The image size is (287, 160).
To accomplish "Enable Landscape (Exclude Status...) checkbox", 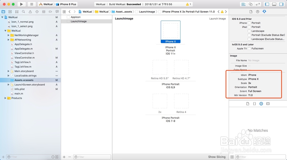I will (x=249, y=39).
